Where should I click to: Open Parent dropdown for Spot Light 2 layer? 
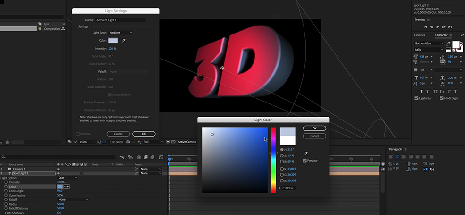[151, 173]
